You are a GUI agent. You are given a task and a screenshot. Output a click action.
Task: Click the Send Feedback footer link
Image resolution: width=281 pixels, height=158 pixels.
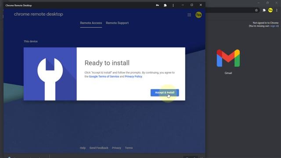click(99, 148)
